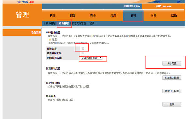Open the 帮助 tab

click(174, 16)
